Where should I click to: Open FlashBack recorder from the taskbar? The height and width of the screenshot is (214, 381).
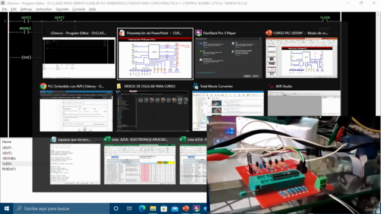pyautogui.click(x=196, y=208)
